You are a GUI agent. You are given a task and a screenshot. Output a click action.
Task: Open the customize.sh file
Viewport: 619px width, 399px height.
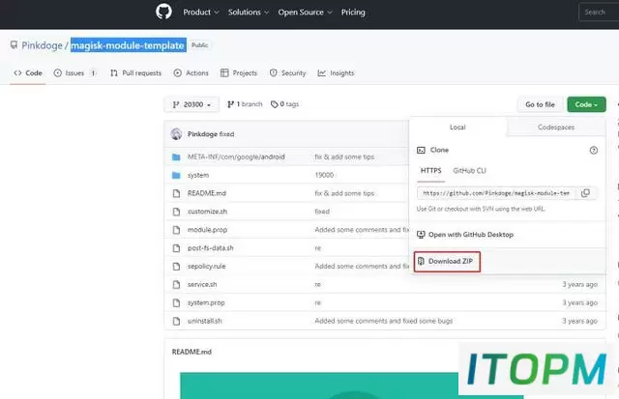click(x=207, y=212)
